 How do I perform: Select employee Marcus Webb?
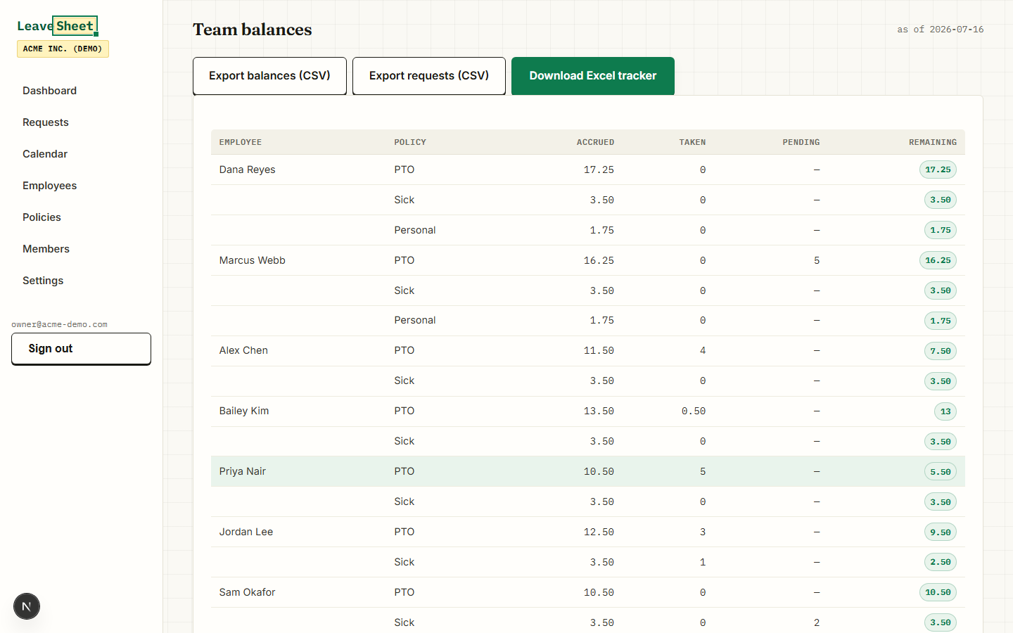coord(252,260)
